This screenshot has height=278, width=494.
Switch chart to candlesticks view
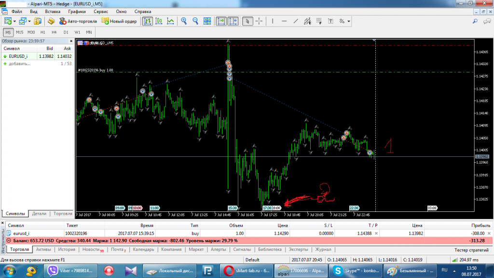click(x=159, y=21)
